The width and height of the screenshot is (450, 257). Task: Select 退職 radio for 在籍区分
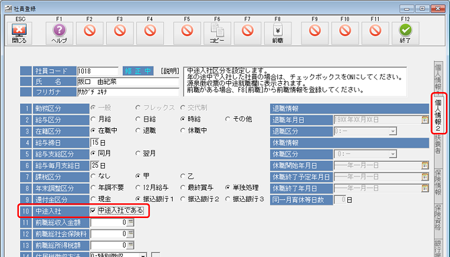pos(138,130)
